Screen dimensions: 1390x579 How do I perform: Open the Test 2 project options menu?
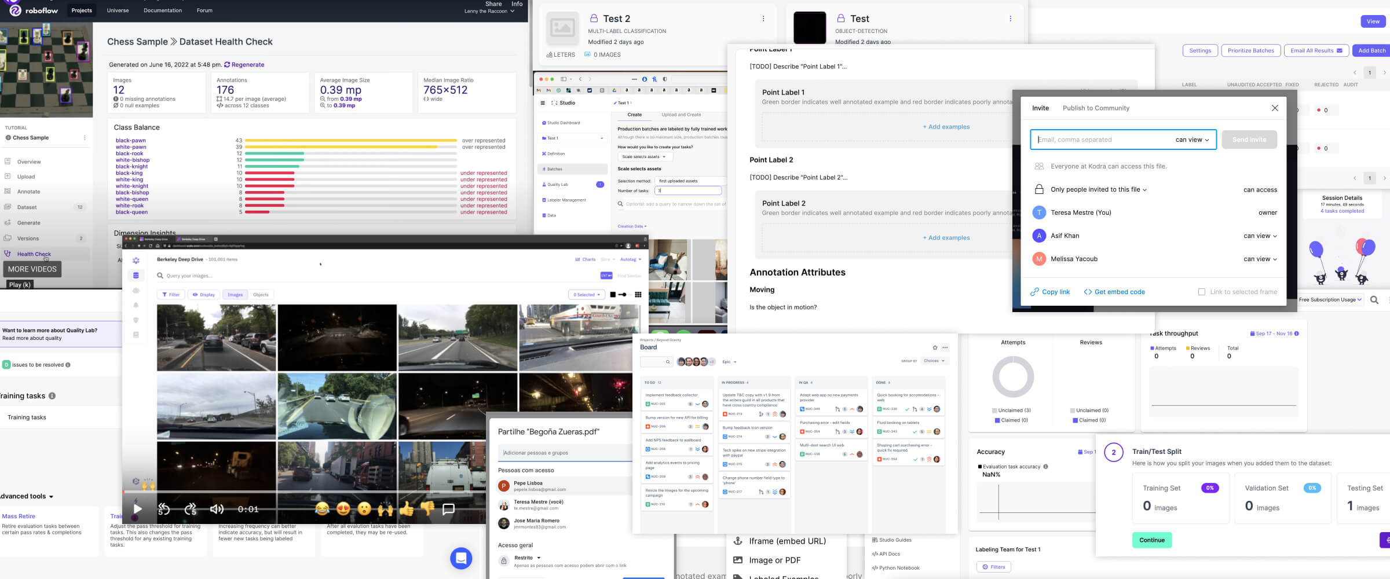pyautogui.click(x=763, y=19)
